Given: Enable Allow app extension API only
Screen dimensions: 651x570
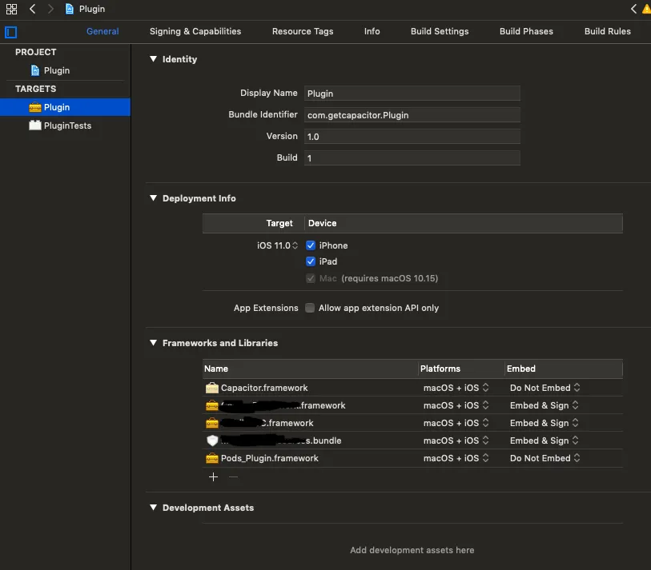Looking at the screenshot, I should (310, 308).
